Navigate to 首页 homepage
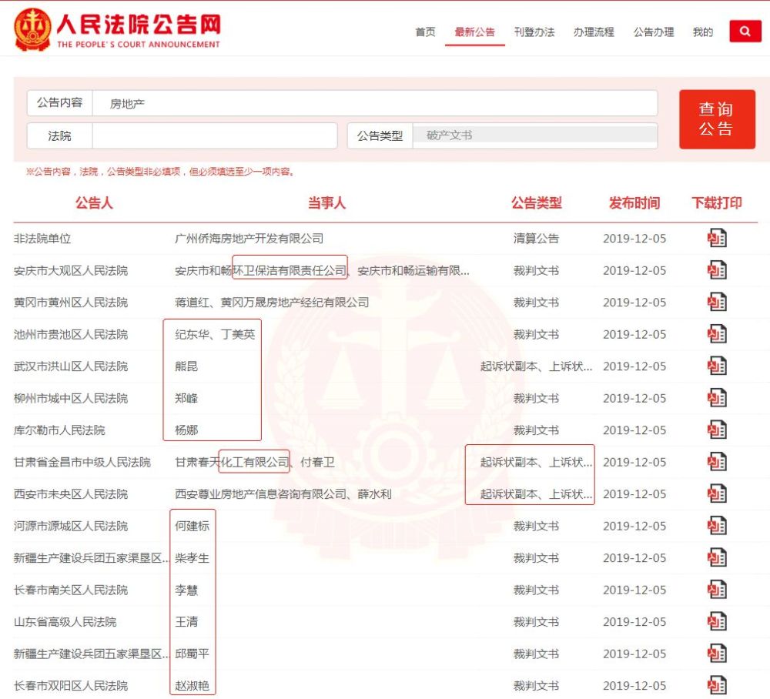Viewport: 770px width, 699px height. [423, 32]
